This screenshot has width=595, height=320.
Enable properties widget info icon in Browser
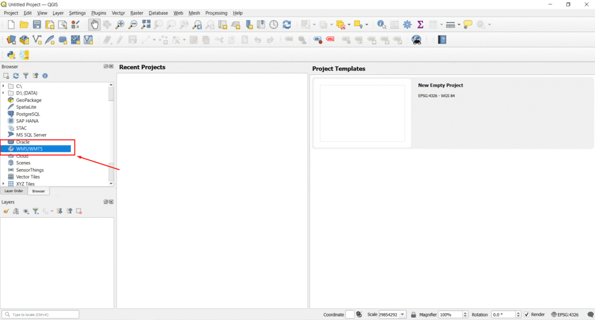tap(45, 76)
